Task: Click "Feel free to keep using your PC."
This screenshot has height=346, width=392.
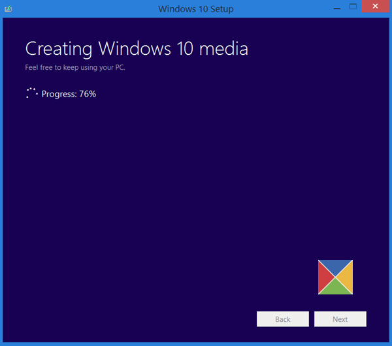Action: click(x=75, y=67)
